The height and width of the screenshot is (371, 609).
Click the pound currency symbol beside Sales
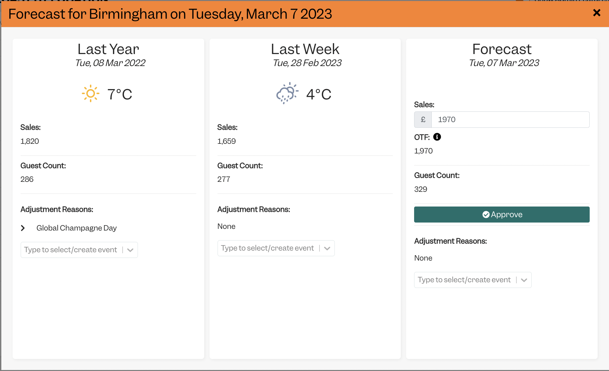[423, 119]
